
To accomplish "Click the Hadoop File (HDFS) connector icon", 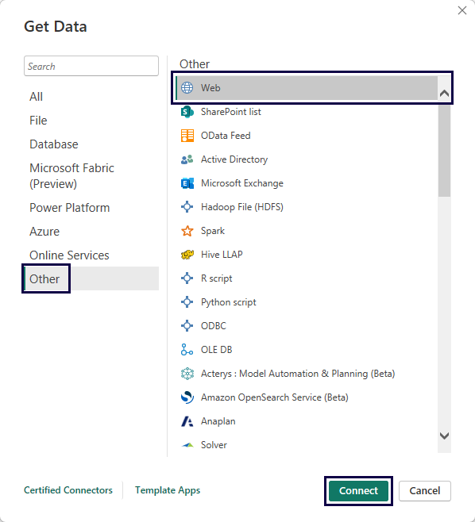I will [187, 207].
